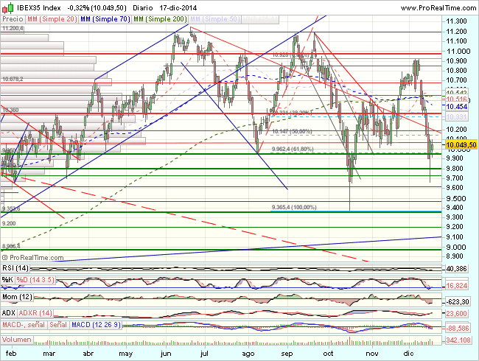Click the 10.360 level label
Image resolution: width=479 pixels, height=361 pixels.
(x=10, y=110)
